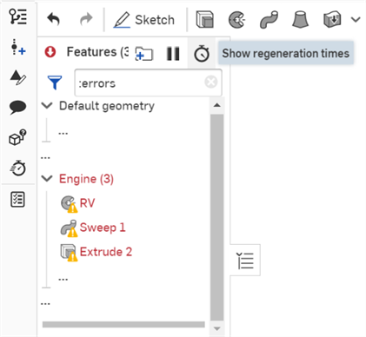Toggle the pause regeneration button
The width and height of the screenshot is (366, 337).
coord(173,54)
